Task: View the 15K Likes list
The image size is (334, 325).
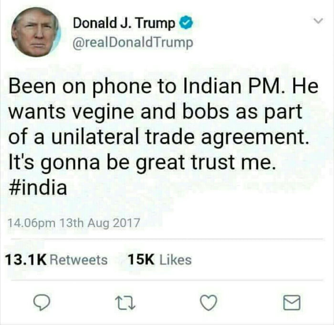Action: click(160, 260)
